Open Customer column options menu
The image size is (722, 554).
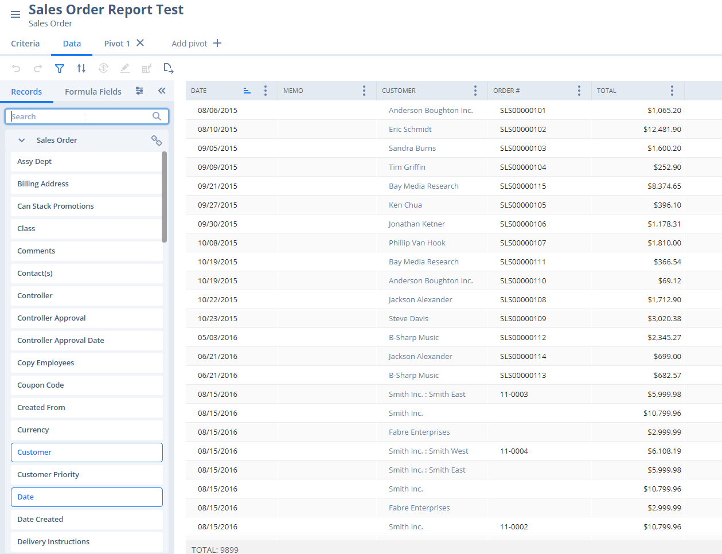(x=475, y=91)
